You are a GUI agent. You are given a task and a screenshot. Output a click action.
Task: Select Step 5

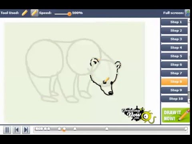click(x=174, y=56)
